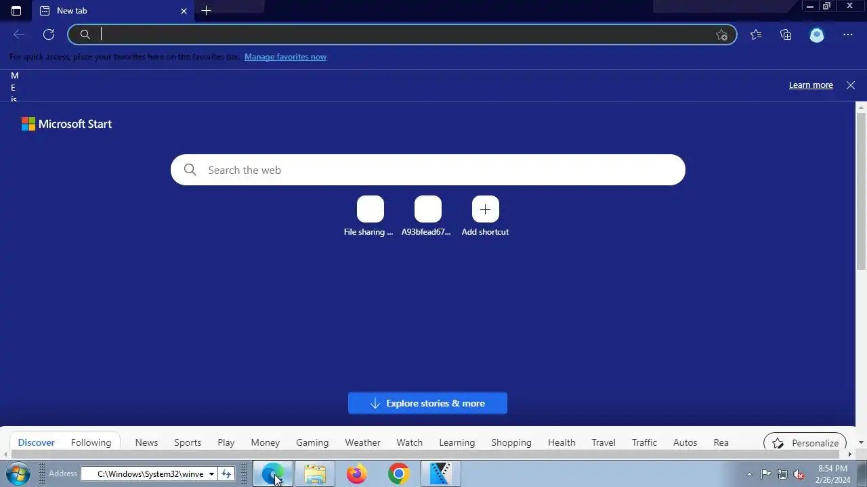Open the Travel feed tab
Image resolution: width=867 pixels, height=487 pixels.
coord(604,442)
